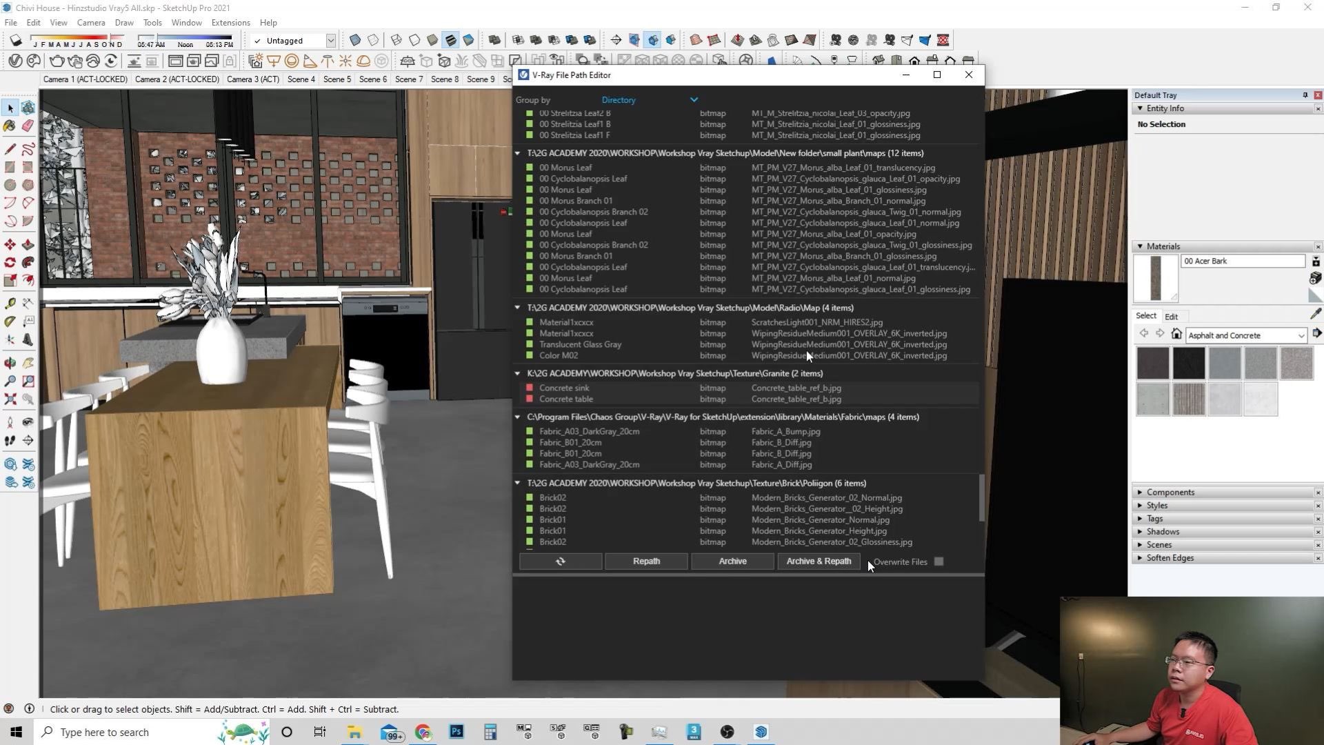The height and width of the screenshot is (745, 1324).
Task: Open the Untagged tag dropdown
Action: (330, 41)
